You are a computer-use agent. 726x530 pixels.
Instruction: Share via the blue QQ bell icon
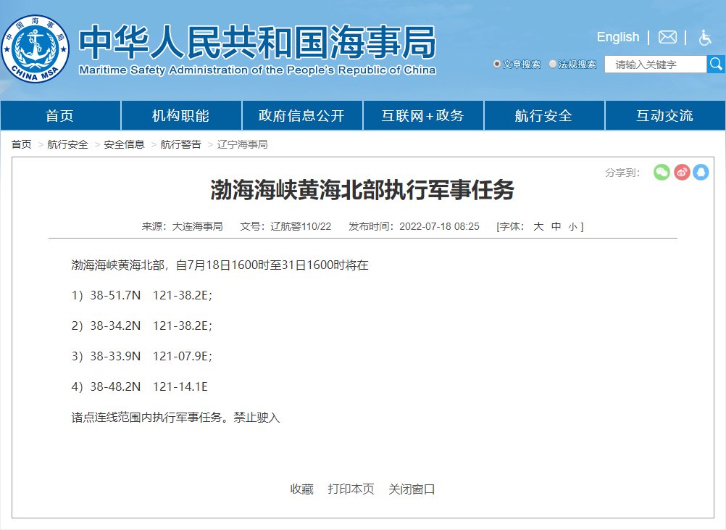point(701,172)
